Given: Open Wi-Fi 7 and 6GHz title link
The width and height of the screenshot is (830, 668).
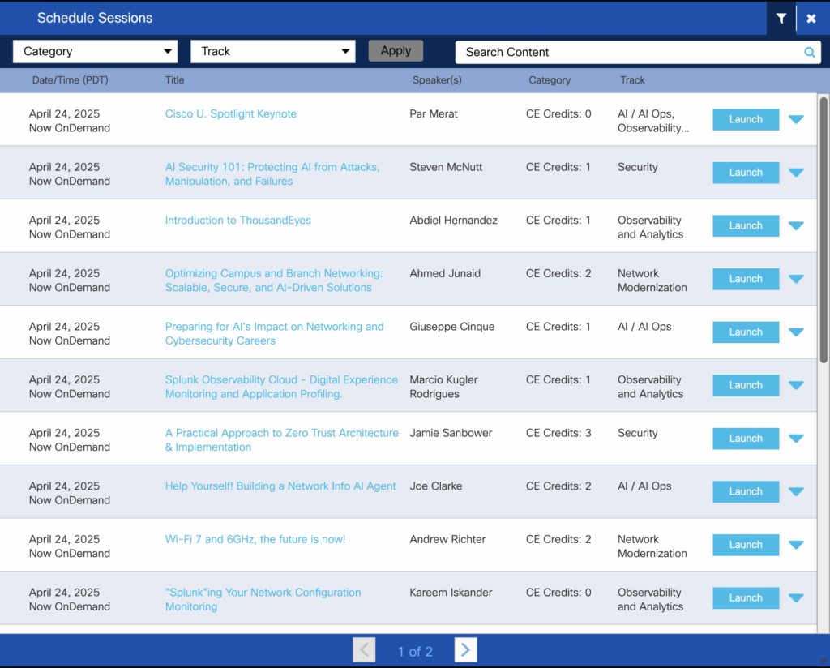Looking at the screenshot, I should pyautogui.click(x=255, y=539).
